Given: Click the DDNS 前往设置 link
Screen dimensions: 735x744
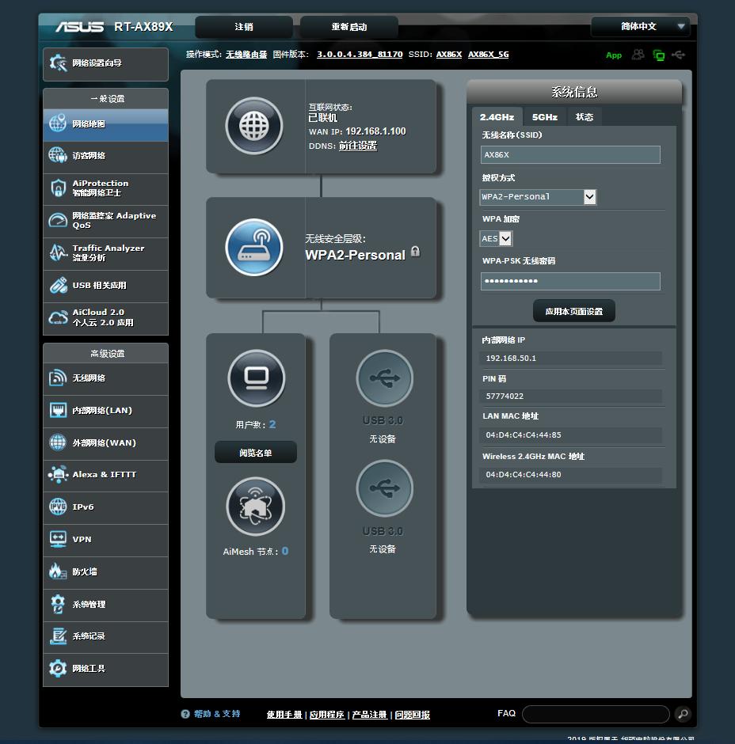Looking at the screenshot, I should [x=358, y=146].
